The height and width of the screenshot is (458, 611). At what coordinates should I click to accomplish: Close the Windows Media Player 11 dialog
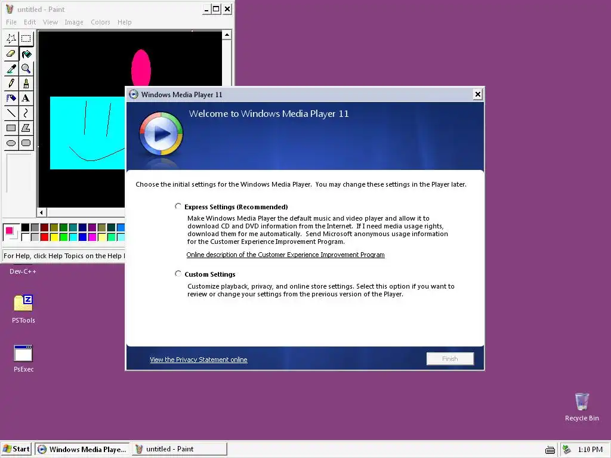click(478, 94)
